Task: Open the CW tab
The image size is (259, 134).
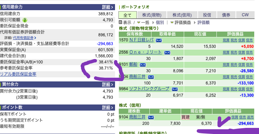Action: click(x=245, y=15)
